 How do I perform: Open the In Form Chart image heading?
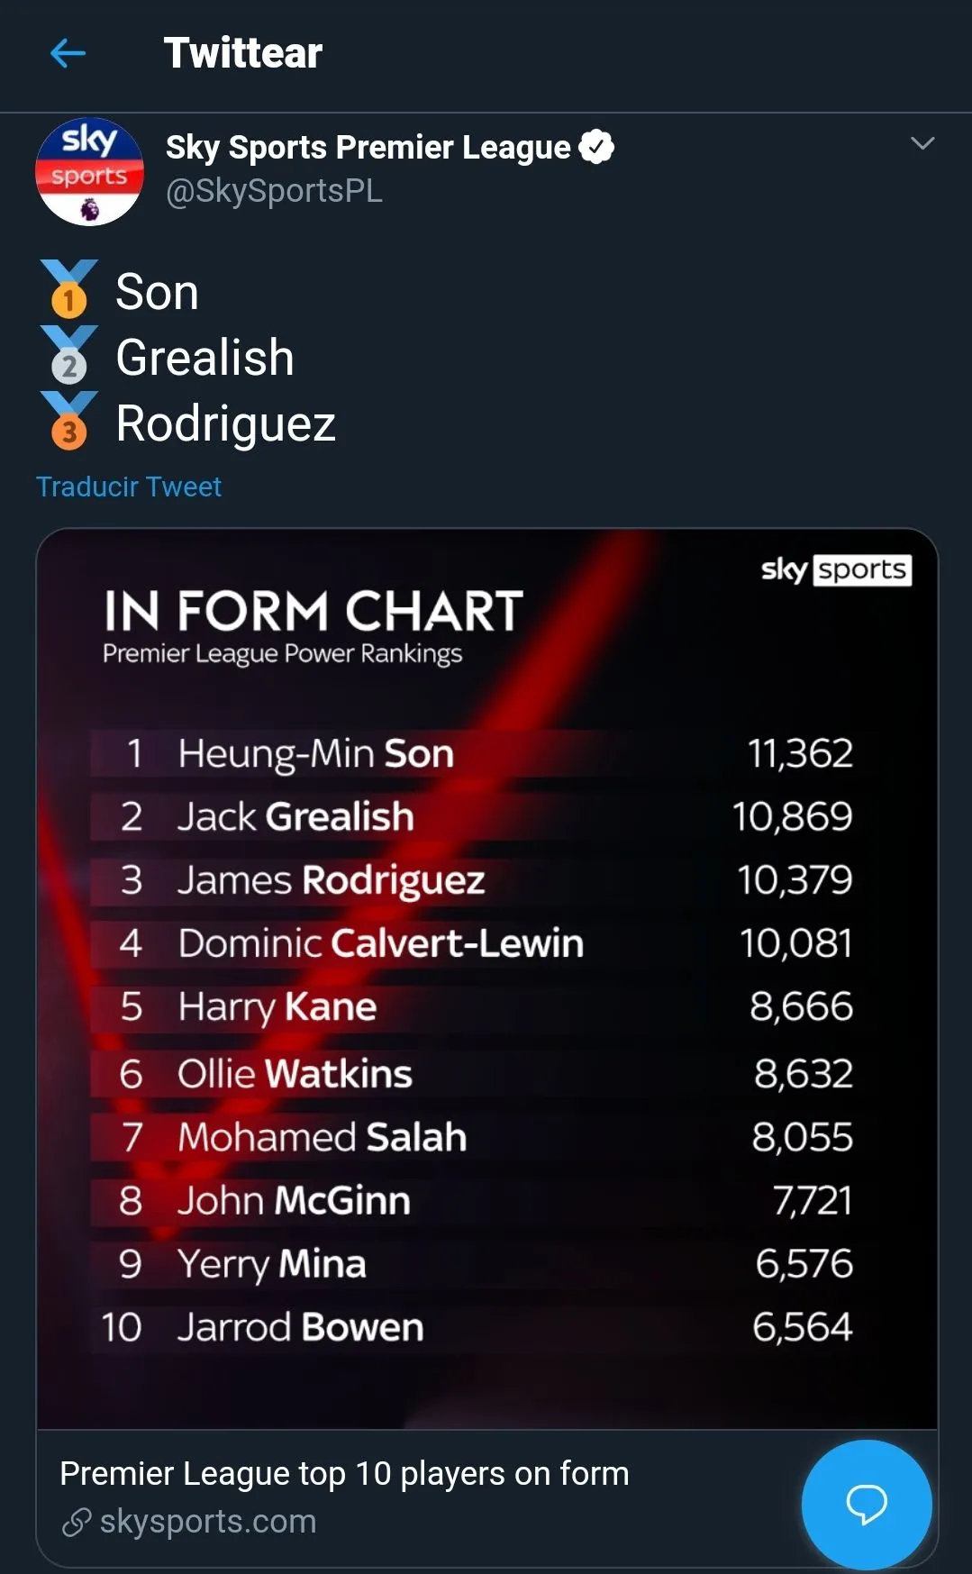click(x=313, y=612)
